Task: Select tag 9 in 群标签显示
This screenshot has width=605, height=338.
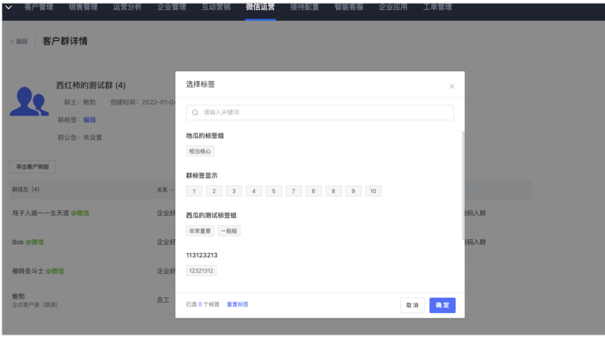Action: tap(353, 191)
